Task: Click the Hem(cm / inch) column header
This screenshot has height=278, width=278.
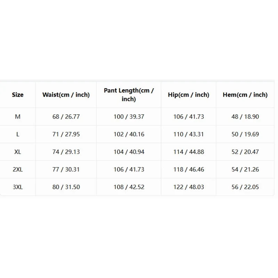Action: [245, 95]
